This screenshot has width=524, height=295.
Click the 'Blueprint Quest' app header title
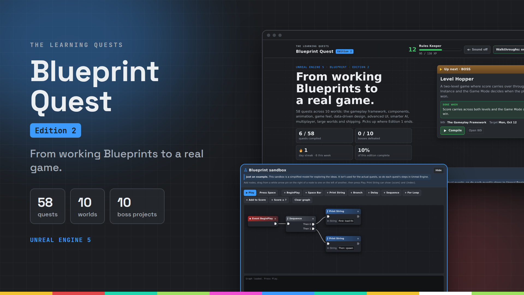pyautogui.click(x=314, y=52)
